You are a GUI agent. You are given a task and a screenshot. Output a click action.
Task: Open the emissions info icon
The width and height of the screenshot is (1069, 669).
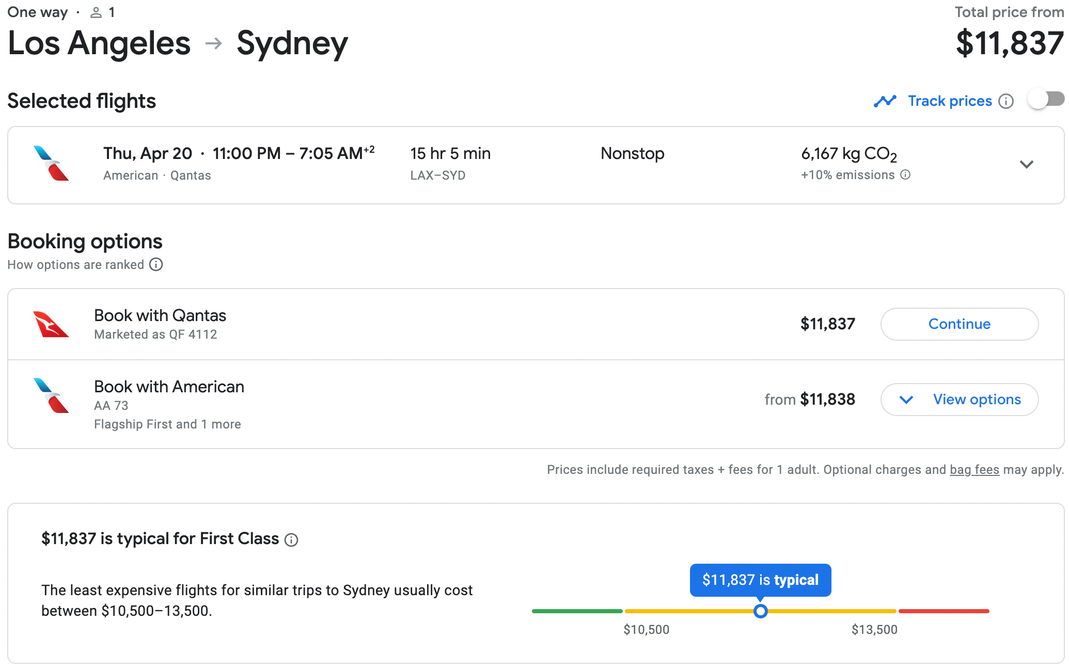click(905, 175)
